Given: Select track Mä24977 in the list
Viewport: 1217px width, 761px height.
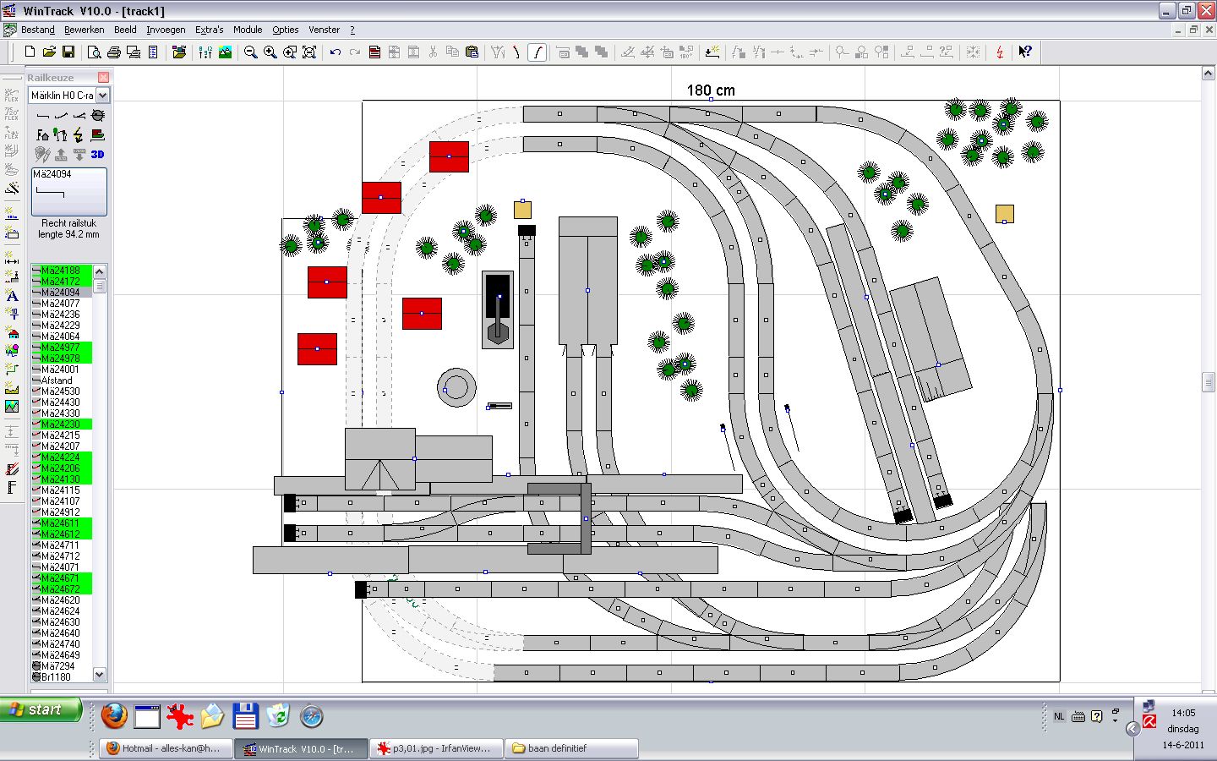Looking at the screenshot, I should (61, 348).
